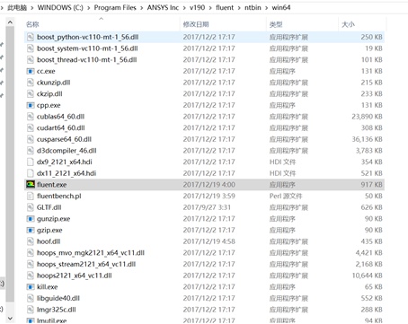
Task: Click the navigation pane scroll up arrow
Action: (10, 22)
